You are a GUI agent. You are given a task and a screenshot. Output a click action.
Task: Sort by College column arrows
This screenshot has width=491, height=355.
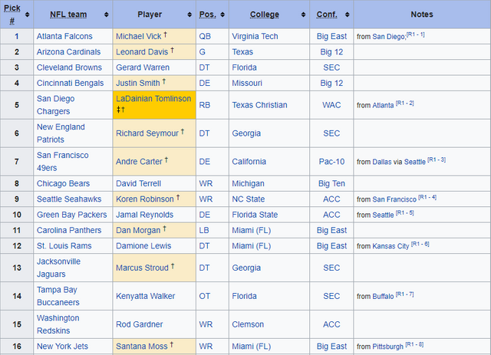[x=303, y=15]
